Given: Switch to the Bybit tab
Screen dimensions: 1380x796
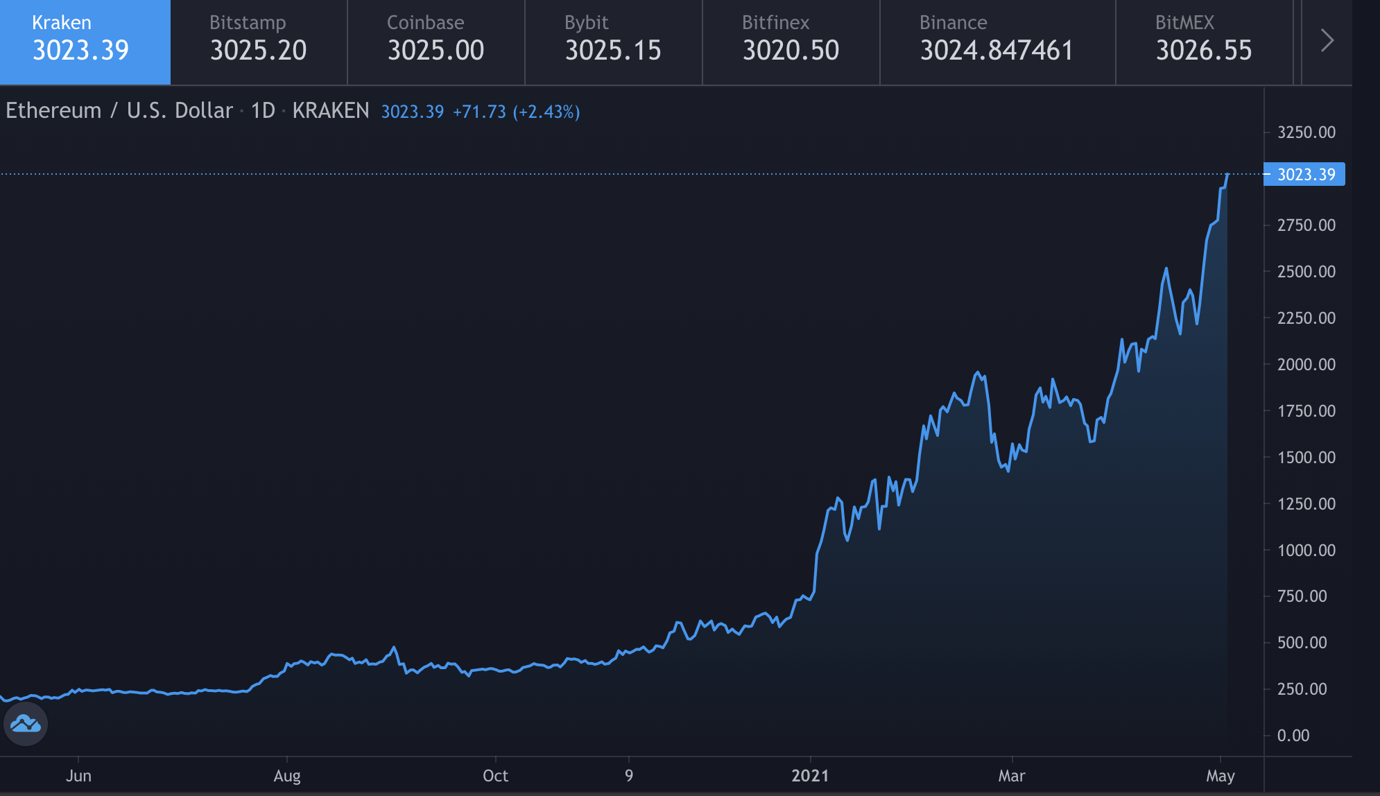Looking at the screenshot, I should (614, 42).
